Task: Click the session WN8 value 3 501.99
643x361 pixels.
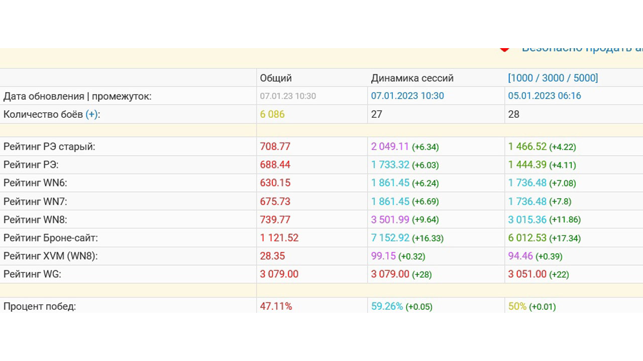Action: pyautogui.click(x=390, y=220)
